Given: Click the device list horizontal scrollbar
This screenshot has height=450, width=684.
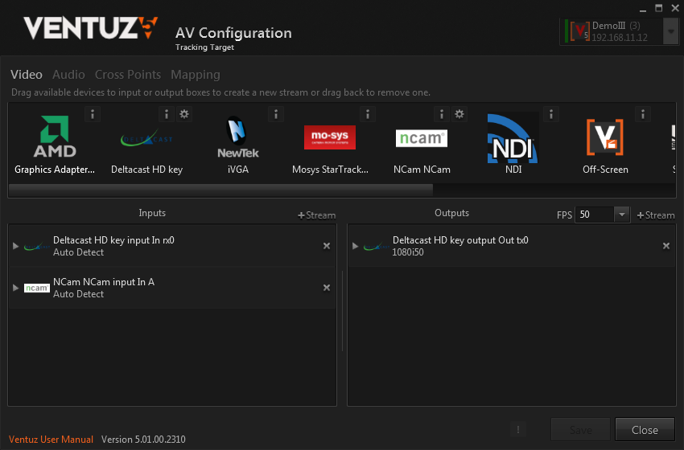Looking at the screenshot, I should click(x=220, y=190).
